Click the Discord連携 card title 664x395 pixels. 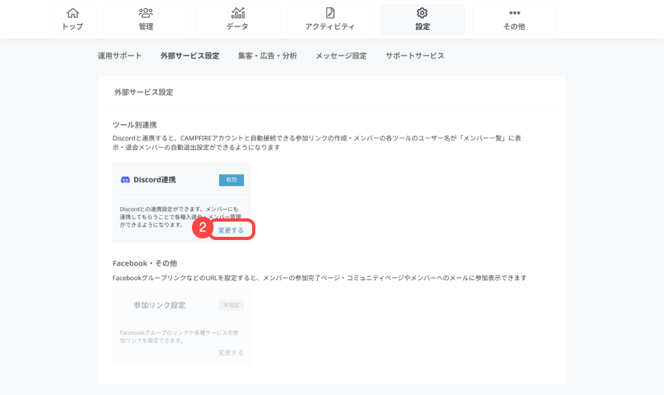click(154, 180)
